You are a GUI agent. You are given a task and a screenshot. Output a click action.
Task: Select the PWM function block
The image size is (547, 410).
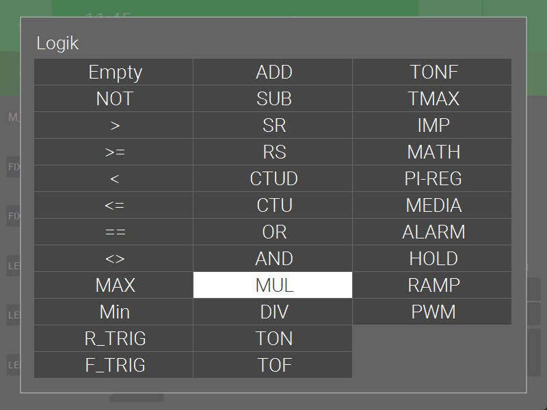point(433,312)
